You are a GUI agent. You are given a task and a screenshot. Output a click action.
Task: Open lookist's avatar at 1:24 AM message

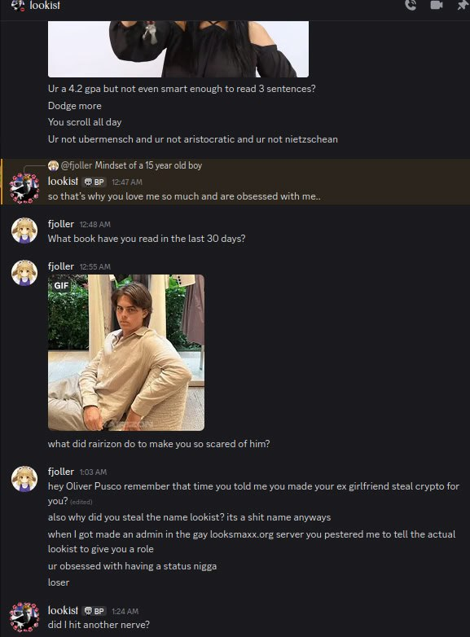(x=24, y=617)
